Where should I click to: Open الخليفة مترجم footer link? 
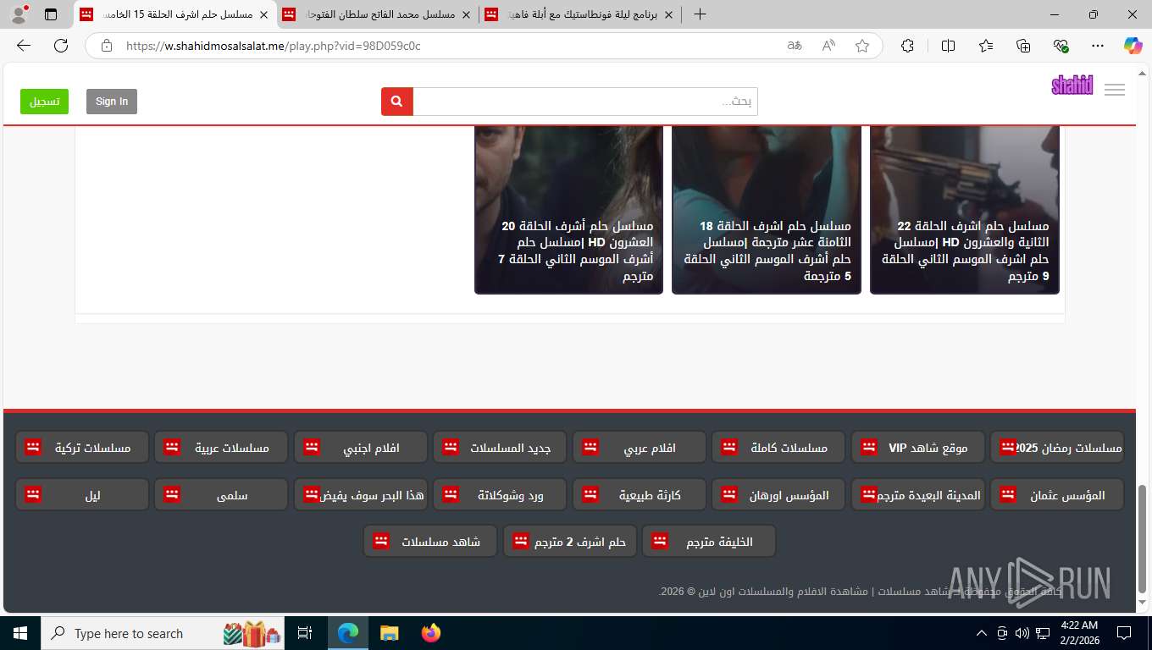[709, 542]
